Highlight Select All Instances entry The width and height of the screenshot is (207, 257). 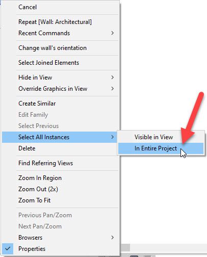click(x=60, y=137)
